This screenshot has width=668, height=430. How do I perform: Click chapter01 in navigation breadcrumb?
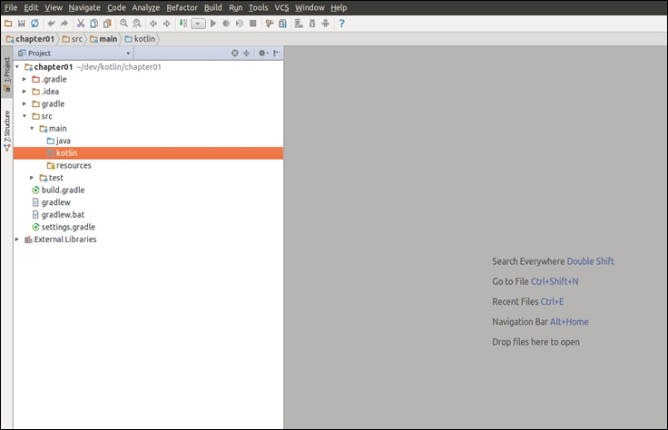click(x=30, y=39)
